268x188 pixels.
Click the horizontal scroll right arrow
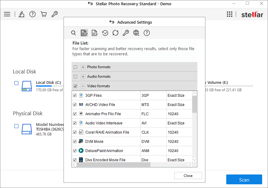pyautogui.click(x=189, y=165)
